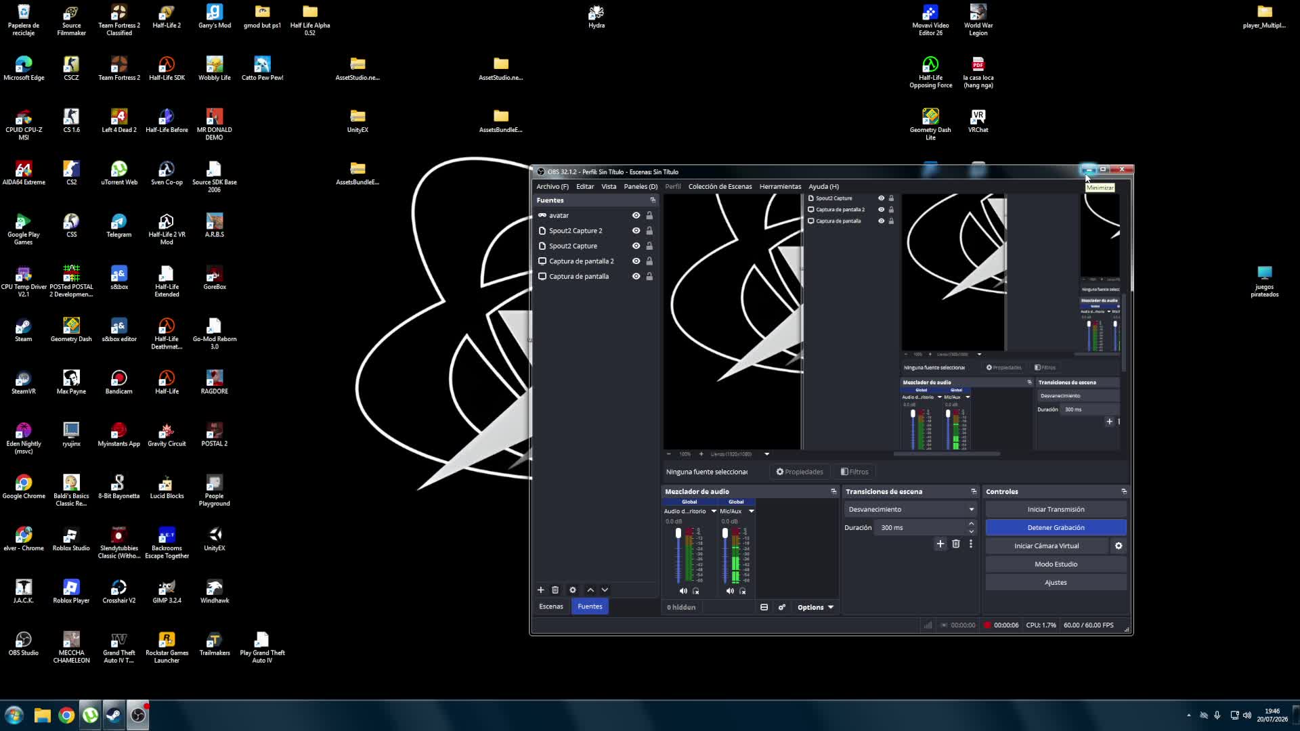Mute the Mic/Aux speaker icon
This screenshot has width=1300, height=731.
[730, 591]
